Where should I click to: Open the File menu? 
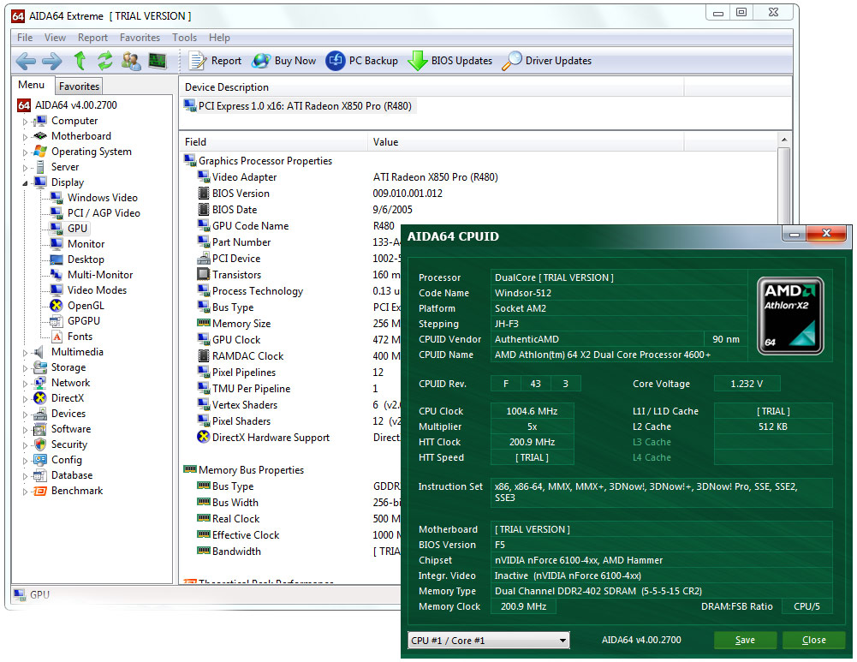click(25, 37)
